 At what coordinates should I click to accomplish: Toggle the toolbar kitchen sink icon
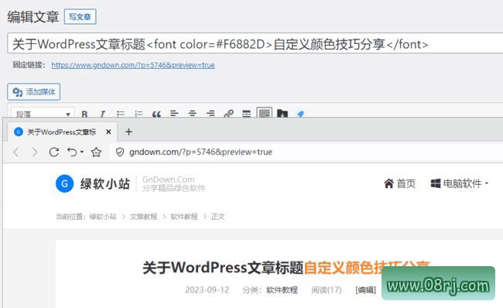tap(265, 113)
